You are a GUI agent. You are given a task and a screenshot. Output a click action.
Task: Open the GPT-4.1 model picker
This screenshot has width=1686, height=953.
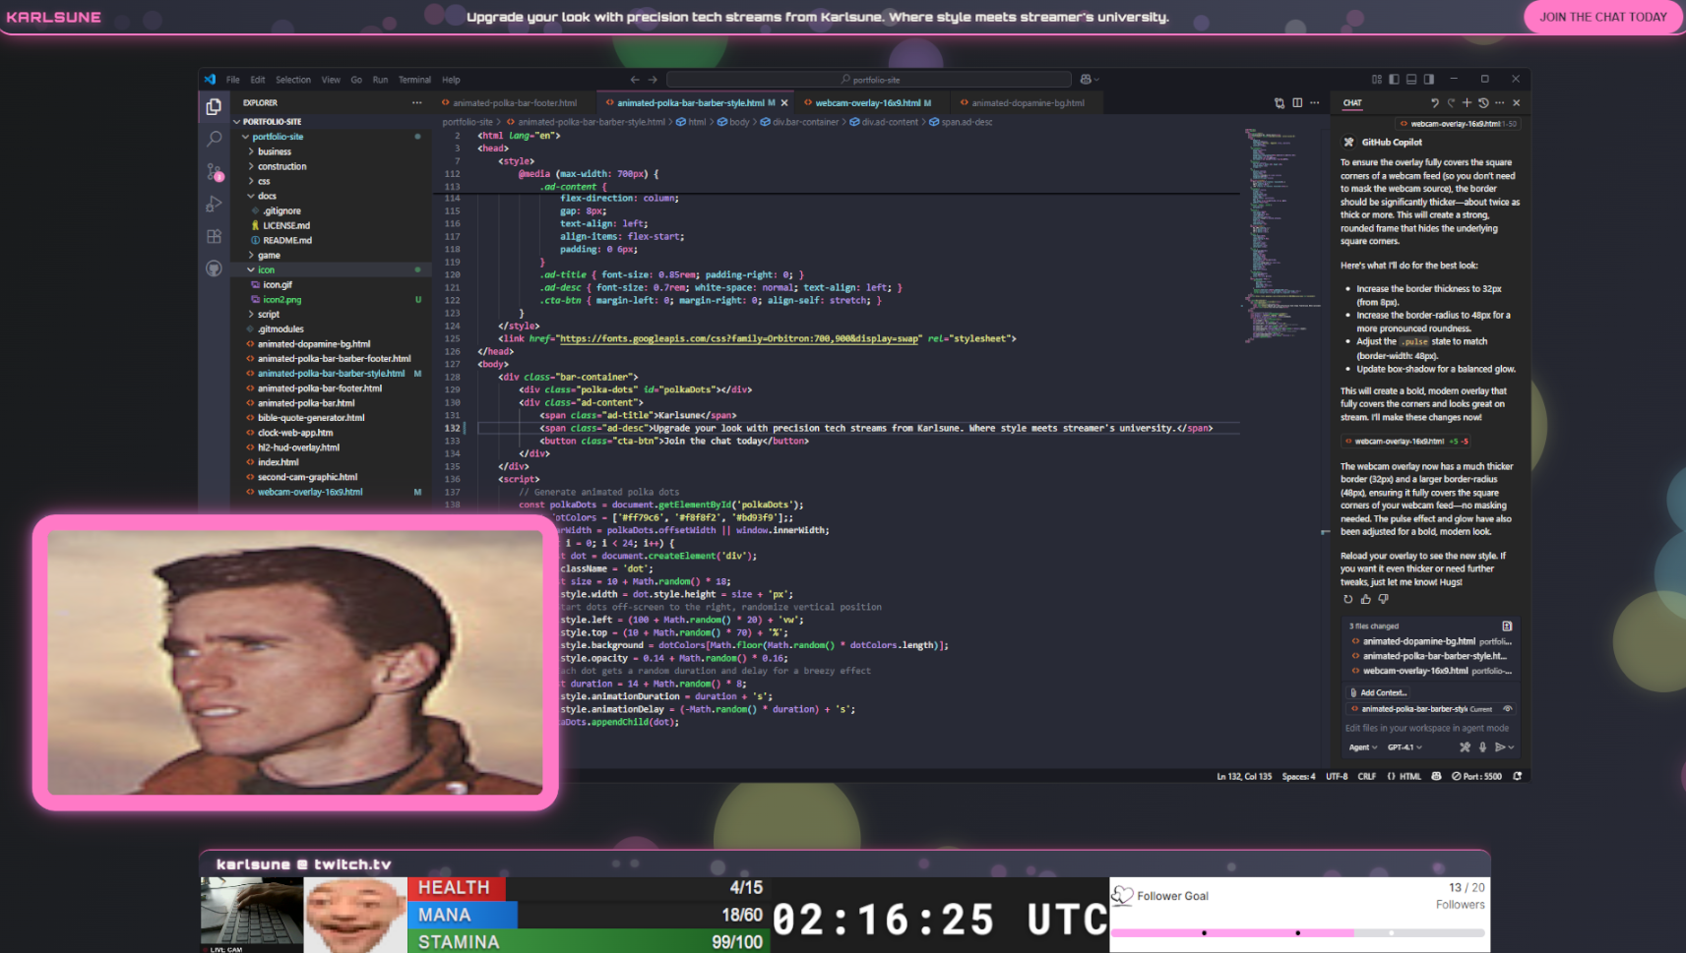click(1405, 747)
